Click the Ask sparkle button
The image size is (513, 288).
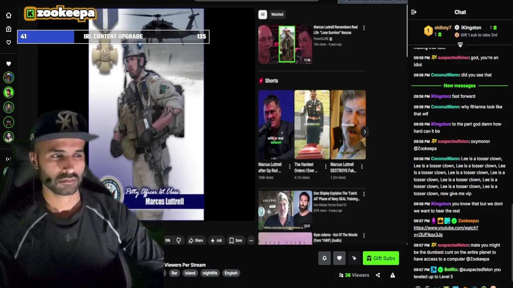pyautogui.click(x=216, y=240)
